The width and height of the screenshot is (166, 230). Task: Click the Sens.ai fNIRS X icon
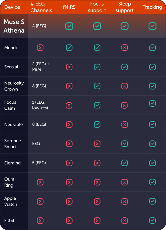(x=69, y=67)
